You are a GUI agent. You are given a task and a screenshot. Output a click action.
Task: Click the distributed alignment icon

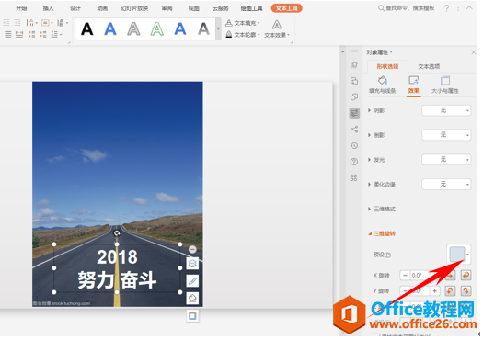[19, 35]
